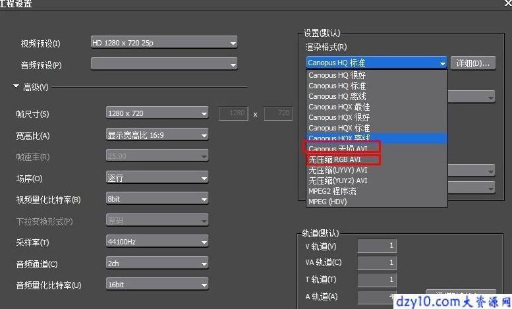
Task: Select Canopus HQX 最佳 from the list
Action: point(376,107)
